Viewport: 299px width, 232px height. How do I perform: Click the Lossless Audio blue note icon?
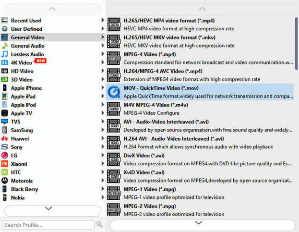pyautogui.click(x=5, y=54)
